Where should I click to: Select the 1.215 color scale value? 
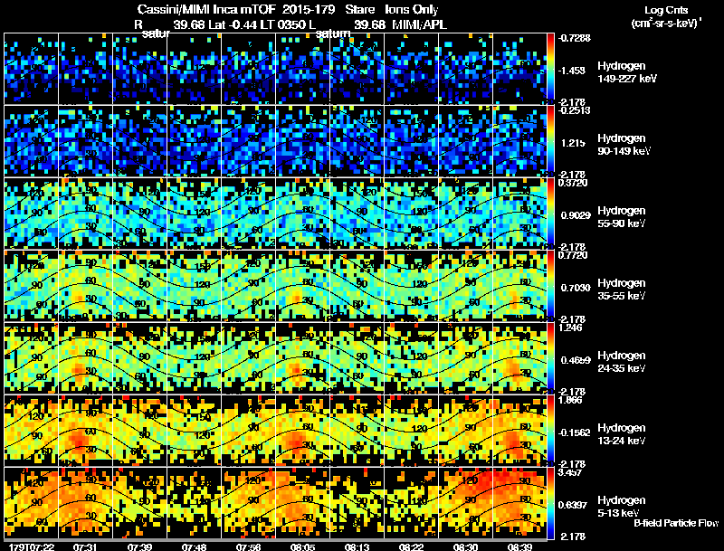pyautogui.click(x=573, y=143)
